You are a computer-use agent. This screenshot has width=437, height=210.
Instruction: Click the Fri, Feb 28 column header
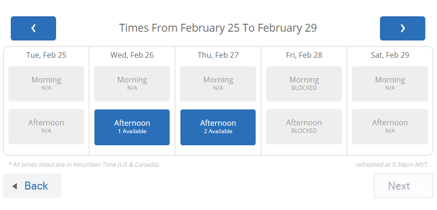304,55
